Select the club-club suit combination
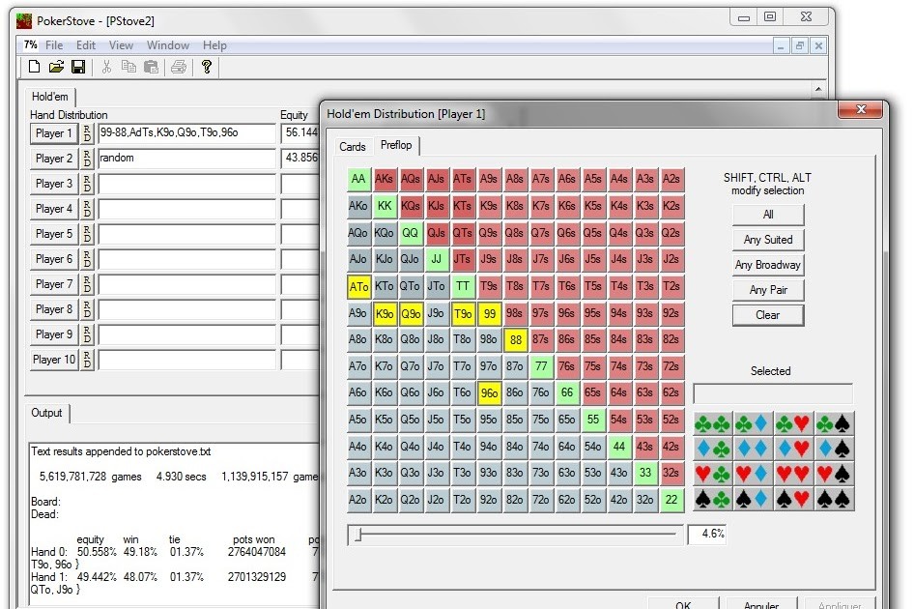 pyautogui.click(x=713, y=423)
